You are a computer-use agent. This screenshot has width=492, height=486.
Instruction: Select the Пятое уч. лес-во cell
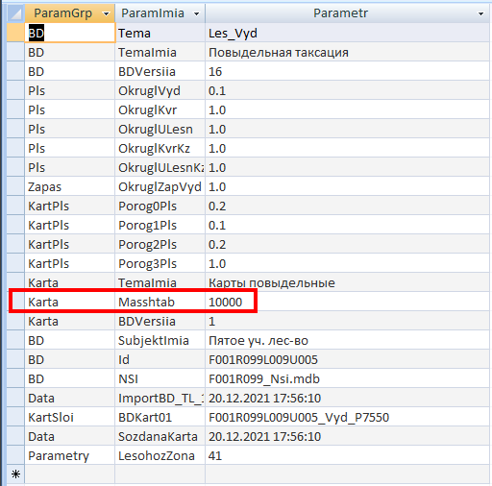pos(347,340)
